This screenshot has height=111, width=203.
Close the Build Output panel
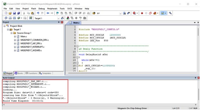(199, 78)
